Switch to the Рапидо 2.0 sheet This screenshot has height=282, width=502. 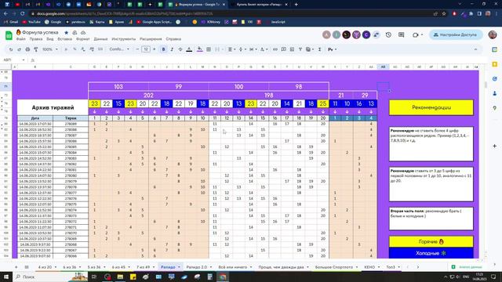(197, 267)
